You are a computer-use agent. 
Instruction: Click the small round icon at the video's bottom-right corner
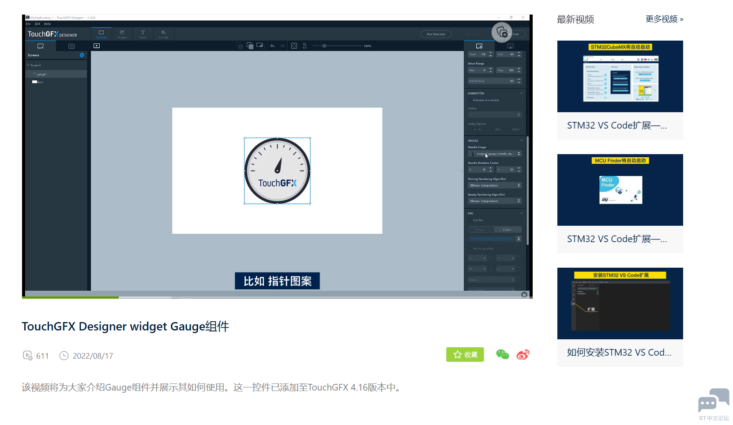coord(524,295)
